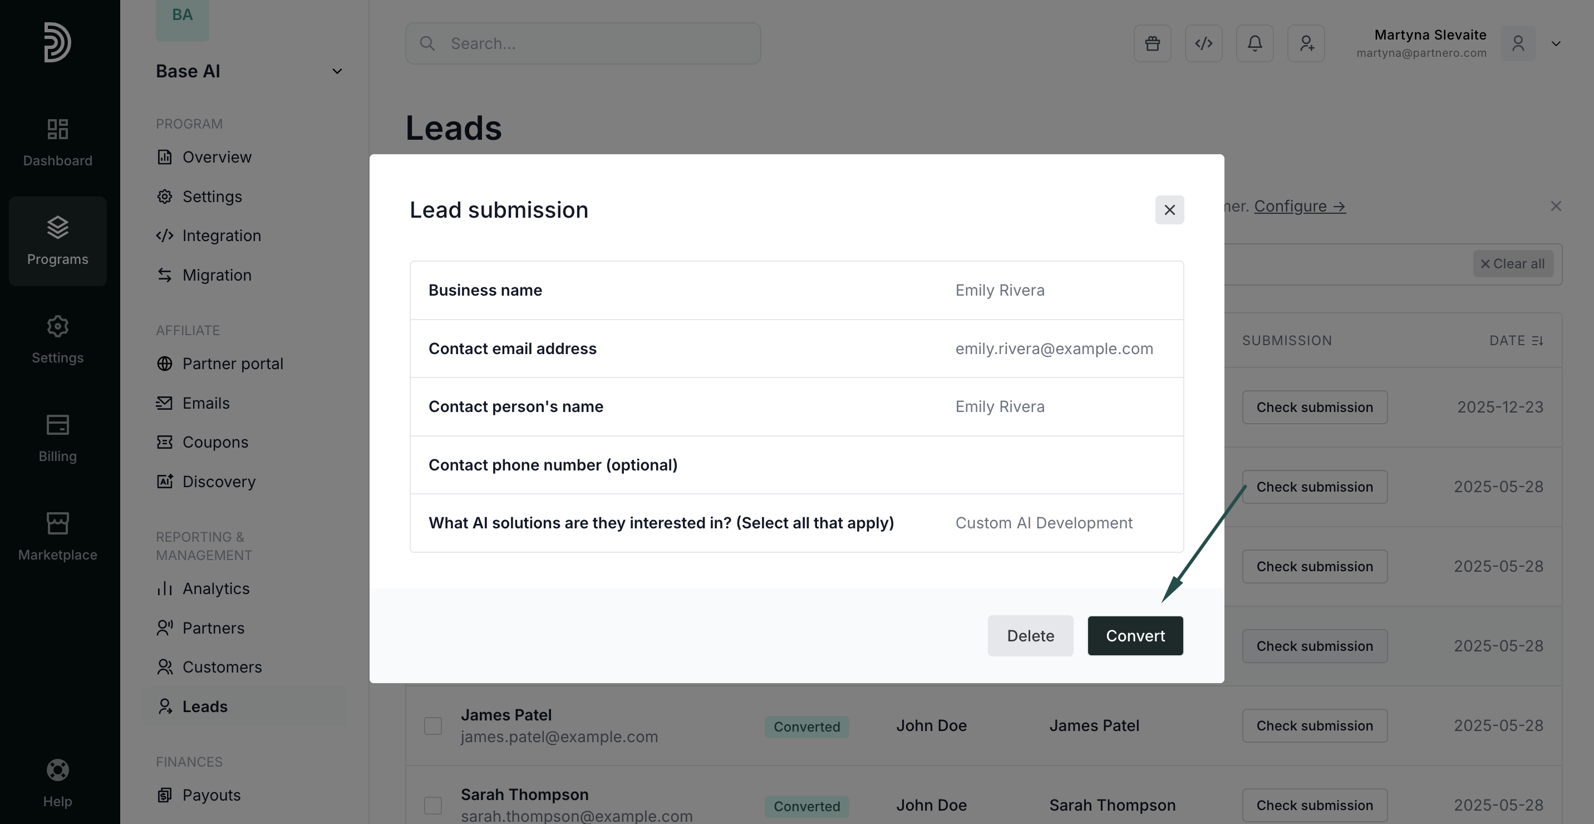Open Marketplace from left rail
Screen dimensions: 1594x824
pyautogui.click(x=57, y=536)
